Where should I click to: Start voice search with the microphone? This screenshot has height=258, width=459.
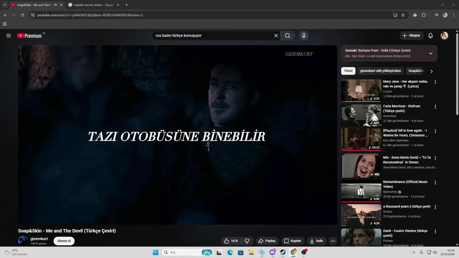click(304, 35)
